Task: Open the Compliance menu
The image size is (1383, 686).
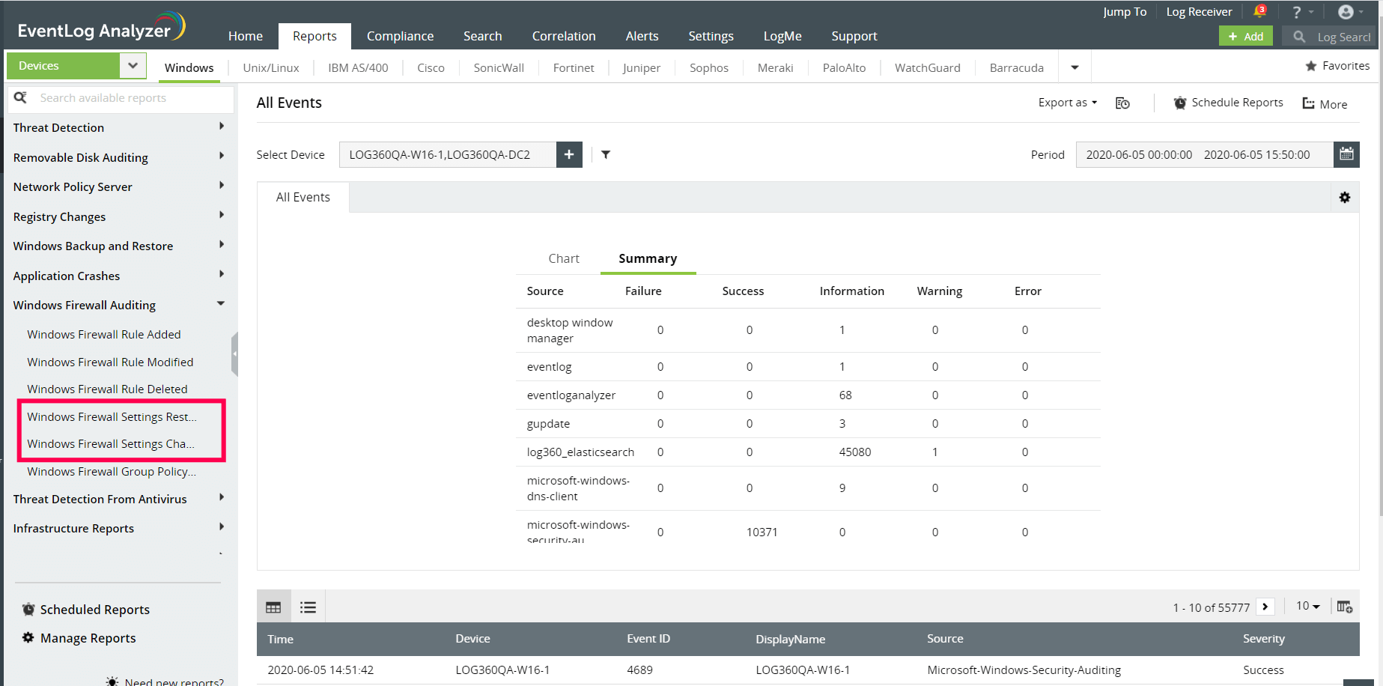Action: click(x=400, y=36)
